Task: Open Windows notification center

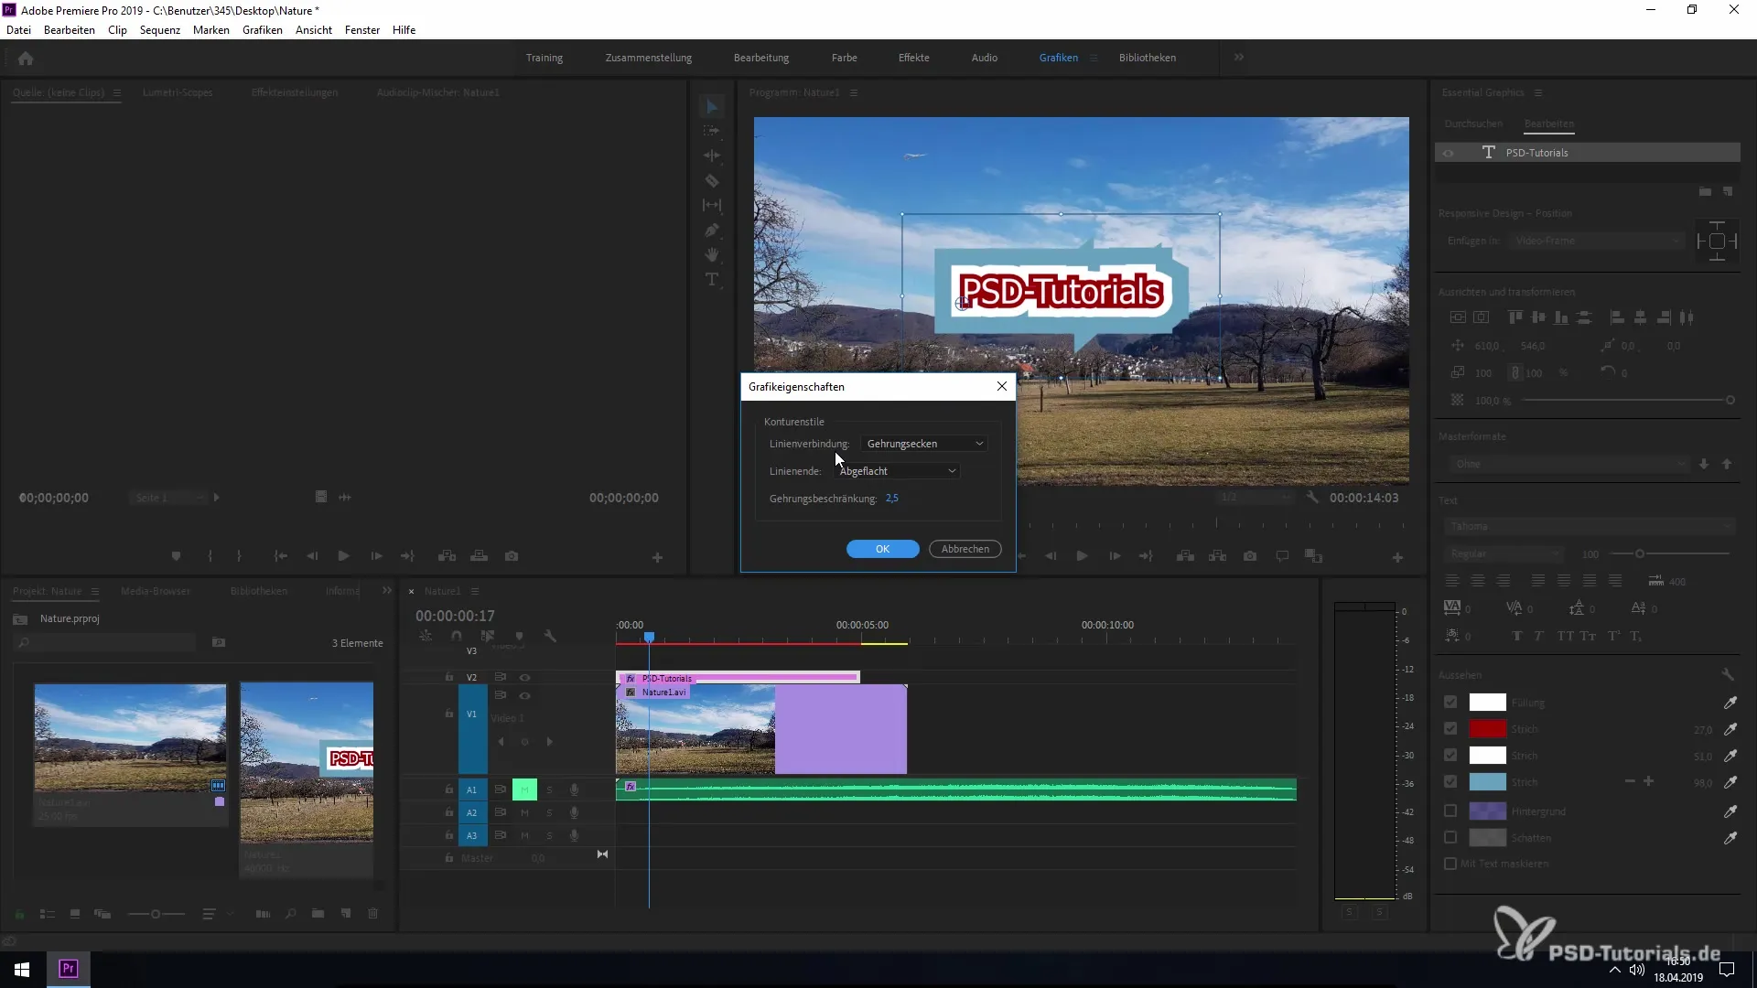Action: click(x=1727, y=970)
